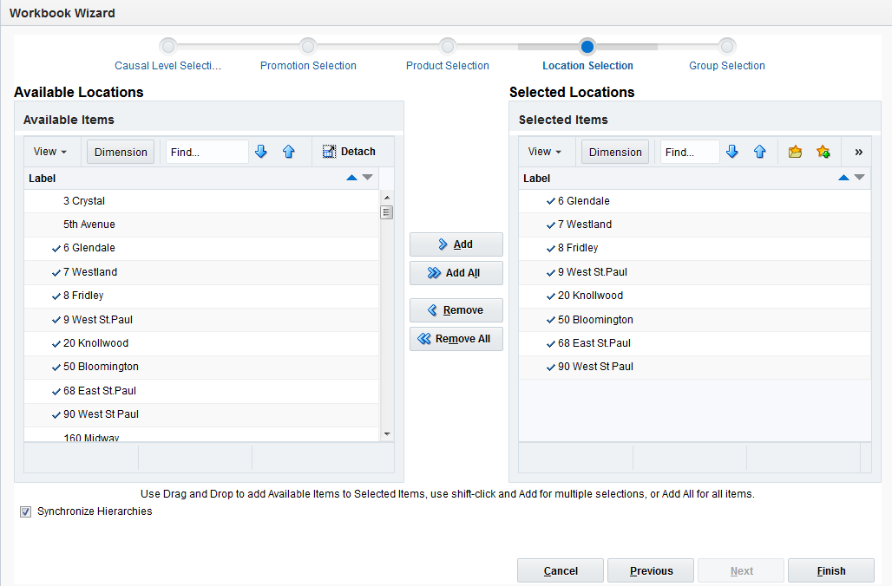The height and width of the screenshot is (586, 892).
Task: Click the Remove All button
Action: [x=456, y=339]
